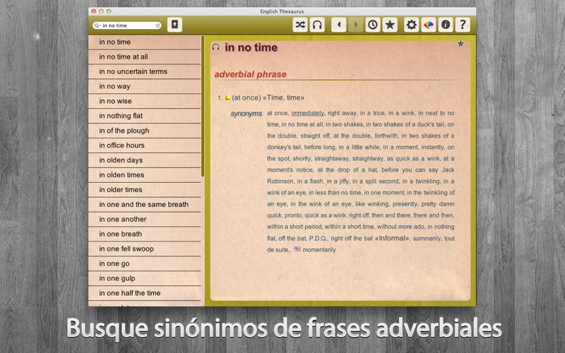Image resolution: width=565 pixels, height=353 pixels.
Task: Select 'in of the plough' list entry
Action: pos(145,131)
